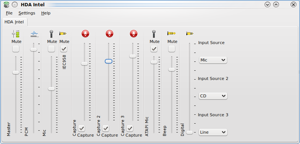Viewport: 300px width, 144px height.
Task: Click the vertical ATAPI Mic label
Action: click(x=147, y=127)
